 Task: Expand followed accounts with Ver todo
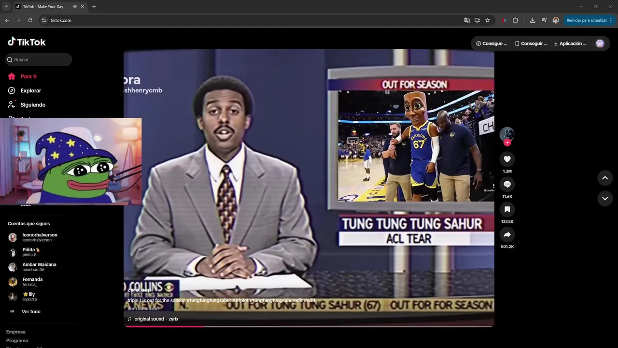[31, 312]
